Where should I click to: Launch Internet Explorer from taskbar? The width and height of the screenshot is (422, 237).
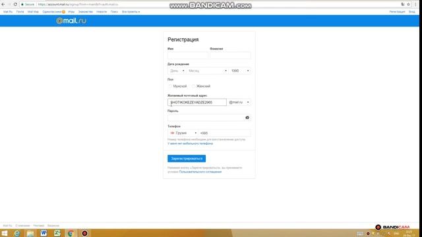(x=17, y=233)
